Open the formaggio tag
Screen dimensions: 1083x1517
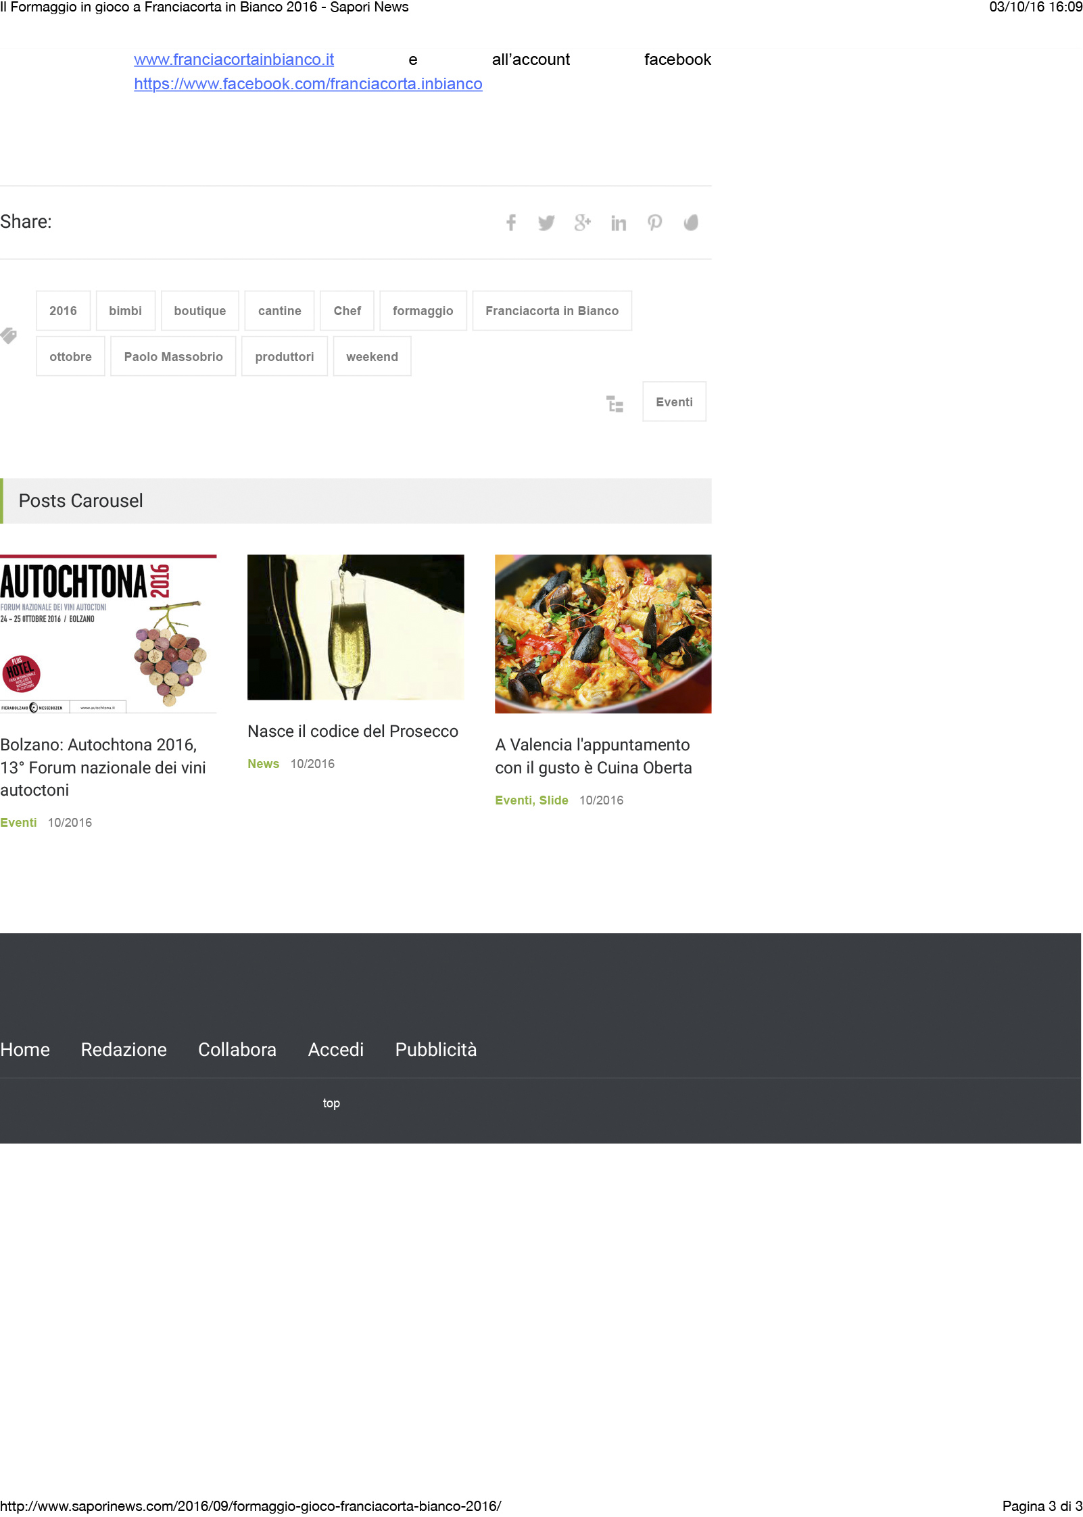(423, 311)
